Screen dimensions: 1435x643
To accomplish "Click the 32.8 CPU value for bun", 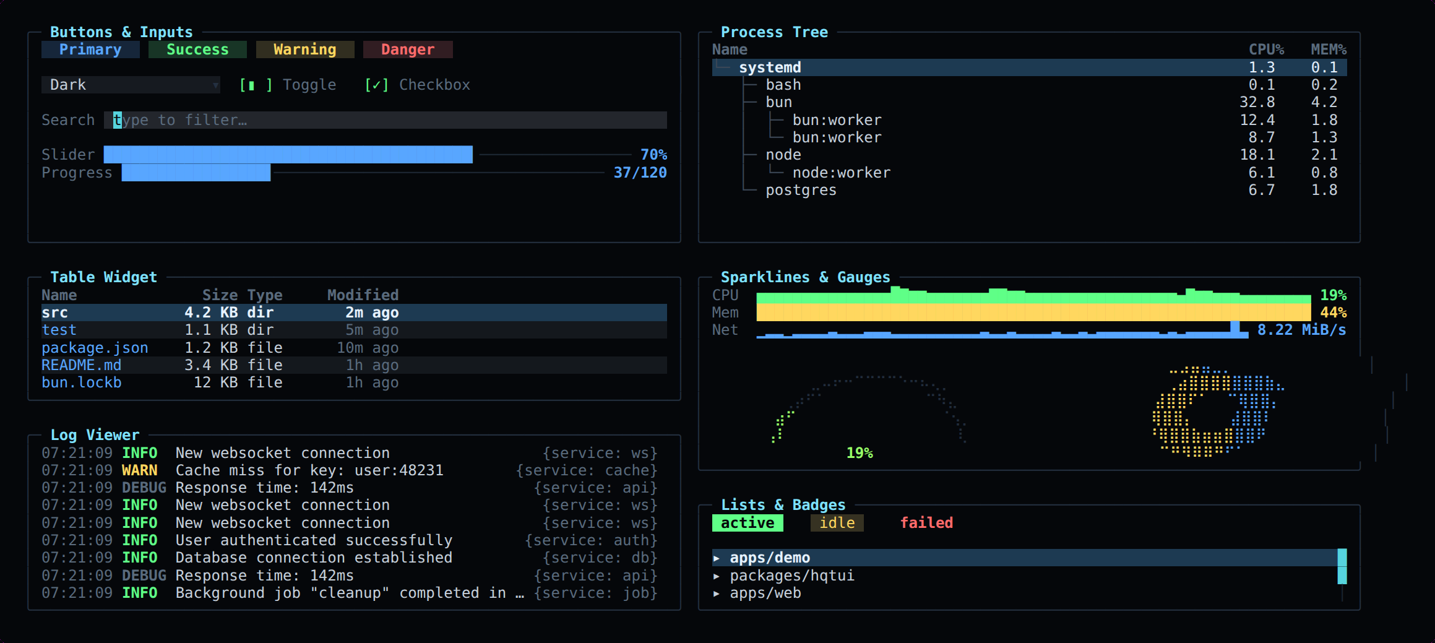I will click(1257, 102).
